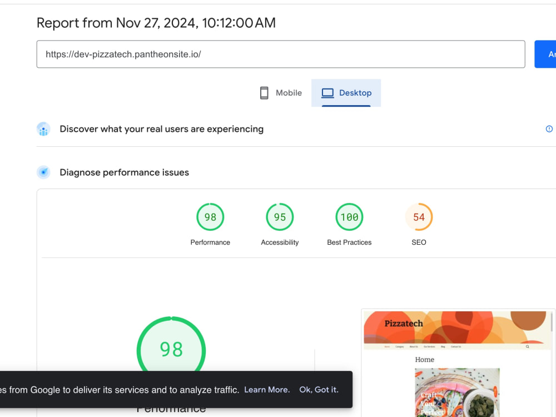Select the Best Practices 100 score gauge
Image resolution: width=556 pixels, height=417 pixels.
tap(349, 217)
